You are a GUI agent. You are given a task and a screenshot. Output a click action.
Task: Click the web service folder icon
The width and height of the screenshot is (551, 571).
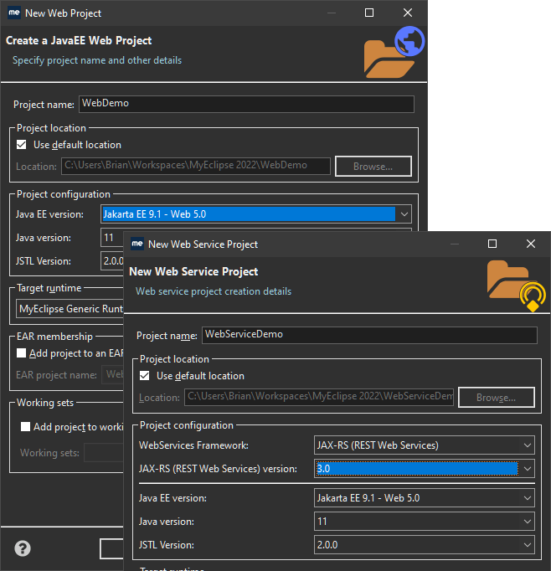point(517,285)
